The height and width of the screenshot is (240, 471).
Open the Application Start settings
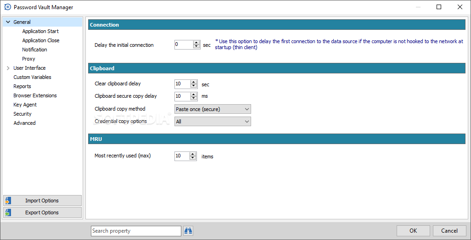point(40,31)
